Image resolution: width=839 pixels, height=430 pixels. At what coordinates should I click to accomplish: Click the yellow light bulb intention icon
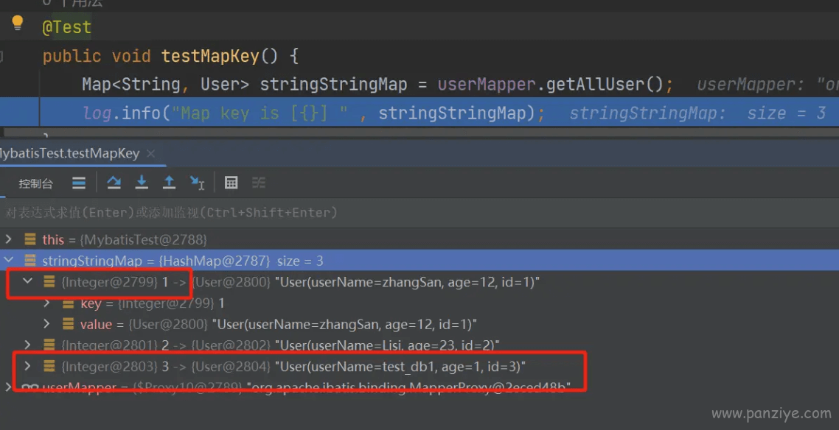coord(17,23)
